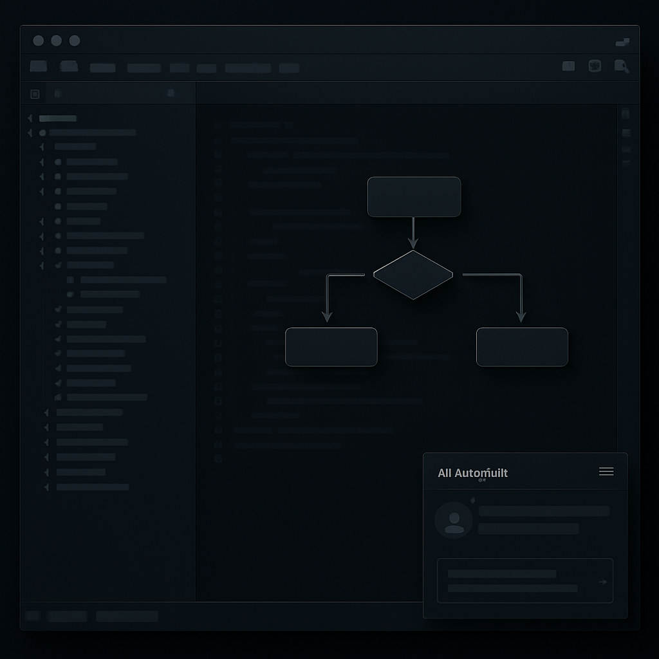
Task: Open the hamburger menu in All Automuilt panel
Action: 606,472
